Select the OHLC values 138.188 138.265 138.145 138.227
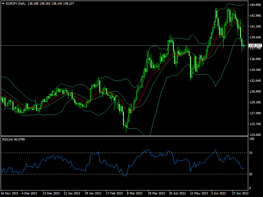 pyautogui.click(x=51, y=4)
